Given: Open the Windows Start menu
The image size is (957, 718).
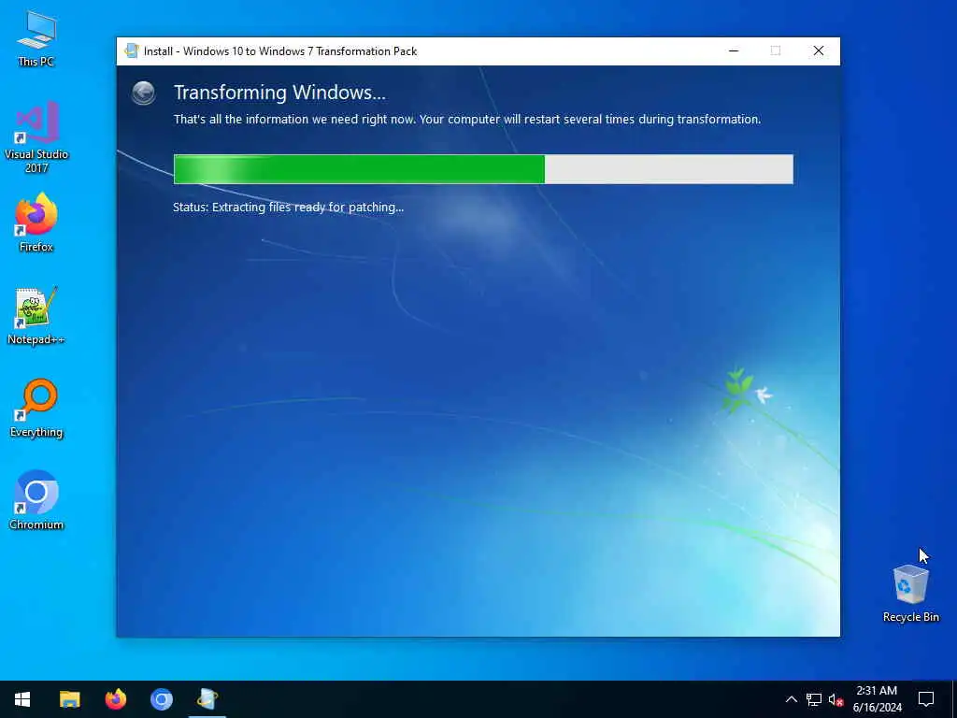Looking at the screenshot, I should (22, 699).
